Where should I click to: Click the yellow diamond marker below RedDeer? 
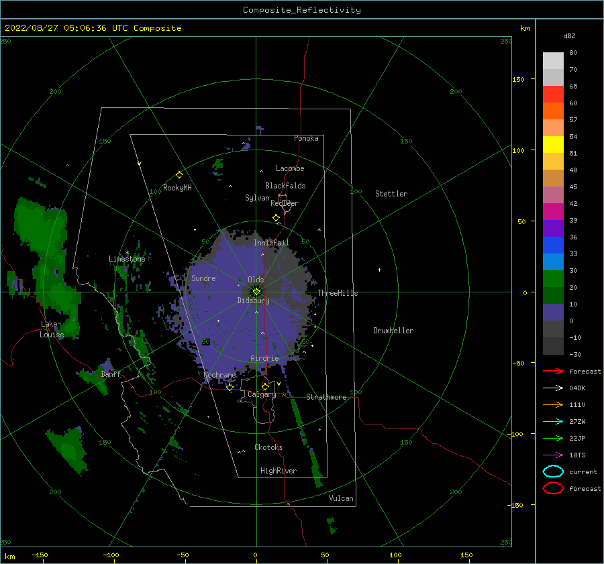point(276,218)
